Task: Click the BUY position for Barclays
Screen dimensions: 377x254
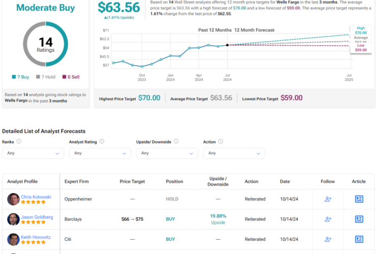Action: (171, 219)
